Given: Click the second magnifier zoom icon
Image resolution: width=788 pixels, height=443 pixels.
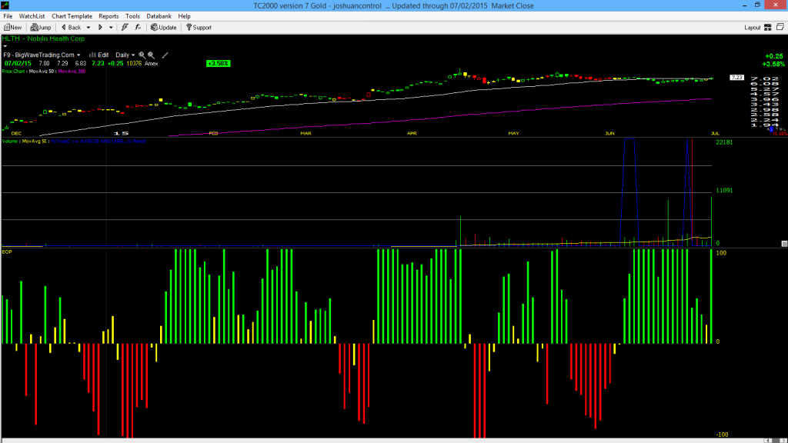Looking at the screenshot, I should click(x=151, y=55).
